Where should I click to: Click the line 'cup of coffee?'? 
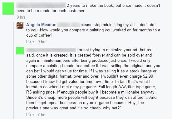[39, 35]
